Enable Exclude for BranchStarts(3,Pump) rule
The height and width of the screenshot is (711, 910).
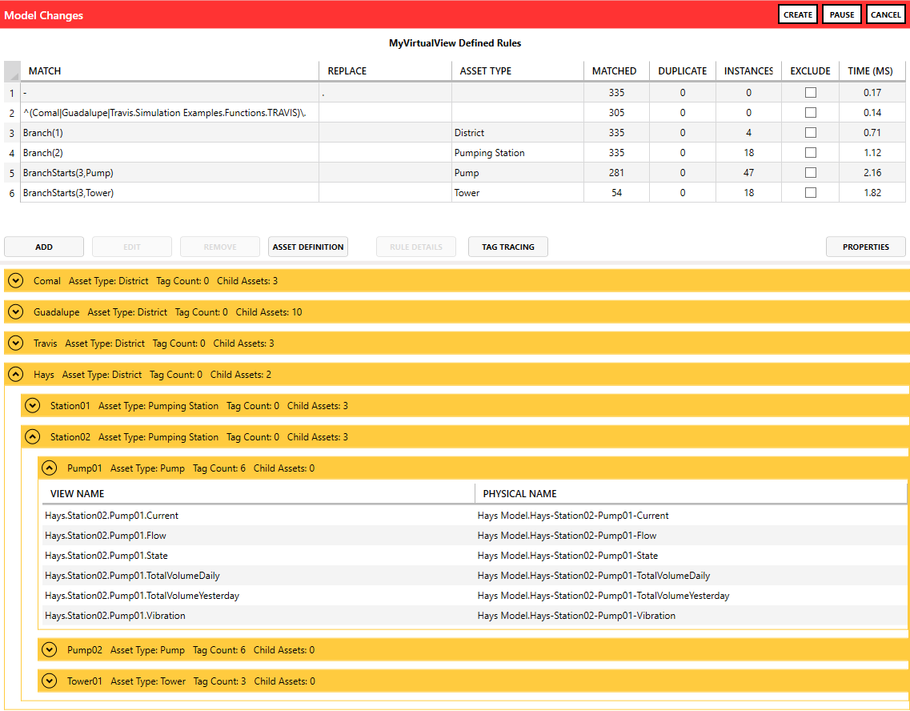click(811, 173)
